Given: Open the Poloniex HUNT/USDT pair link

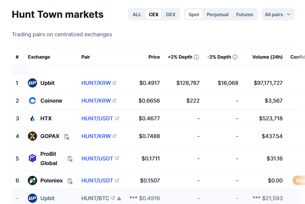Looking at the screenshot, I should 97,180.
